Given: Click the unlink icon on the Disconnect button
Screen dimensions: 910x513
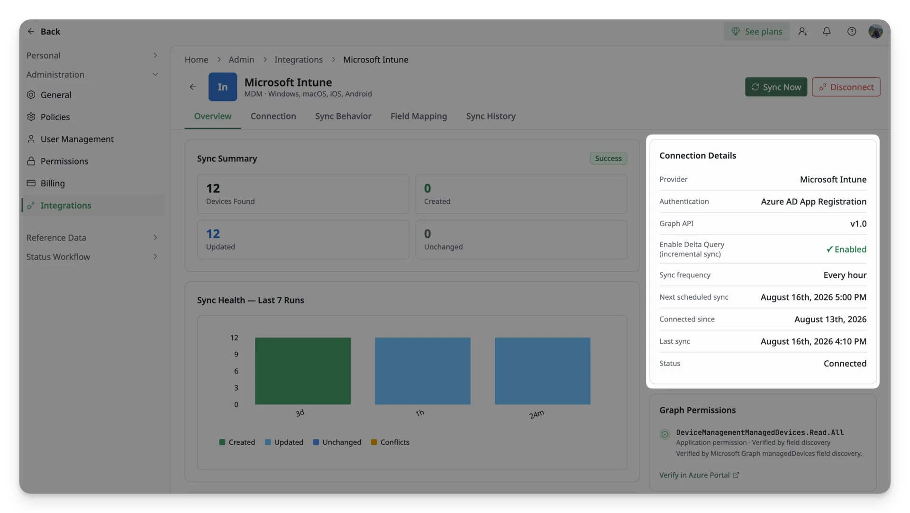Looking at the screenshot, I should 823,87.
